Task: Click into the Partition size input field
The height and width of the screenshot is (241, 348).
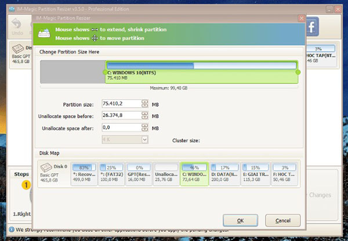Action: coord(120,104)
